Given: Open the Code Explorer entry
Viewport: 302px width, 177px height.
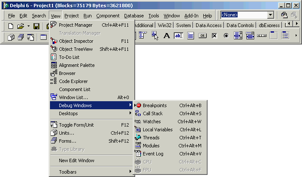Looking at the screenshot, I should tap(91, 81).
